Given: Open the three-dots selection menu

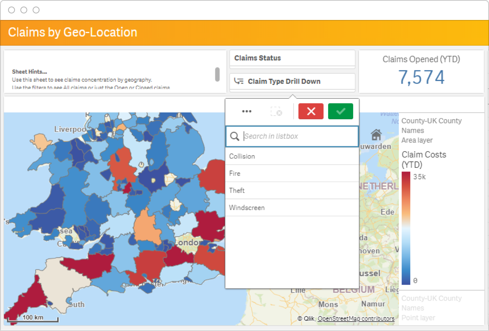Looking at the screenshot, I should point(246,111).
